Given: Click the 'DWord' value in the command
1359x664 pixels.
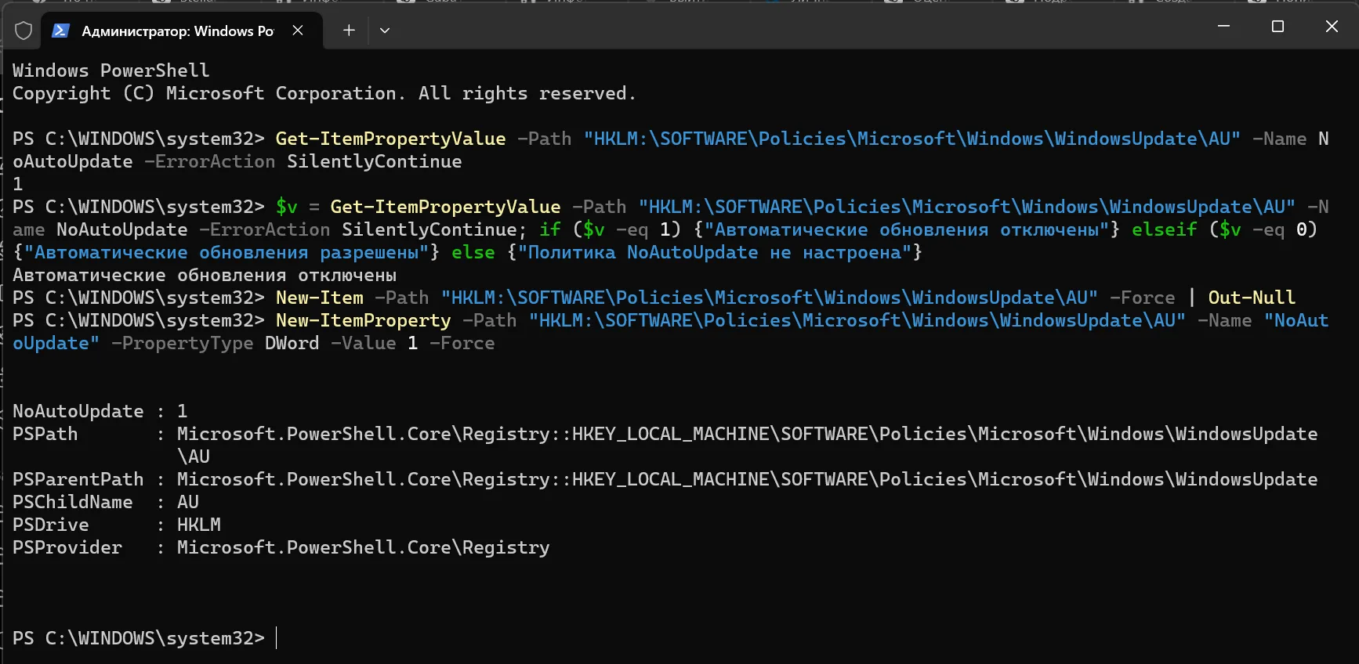Looking at the screenshot, I should [292, 343].
